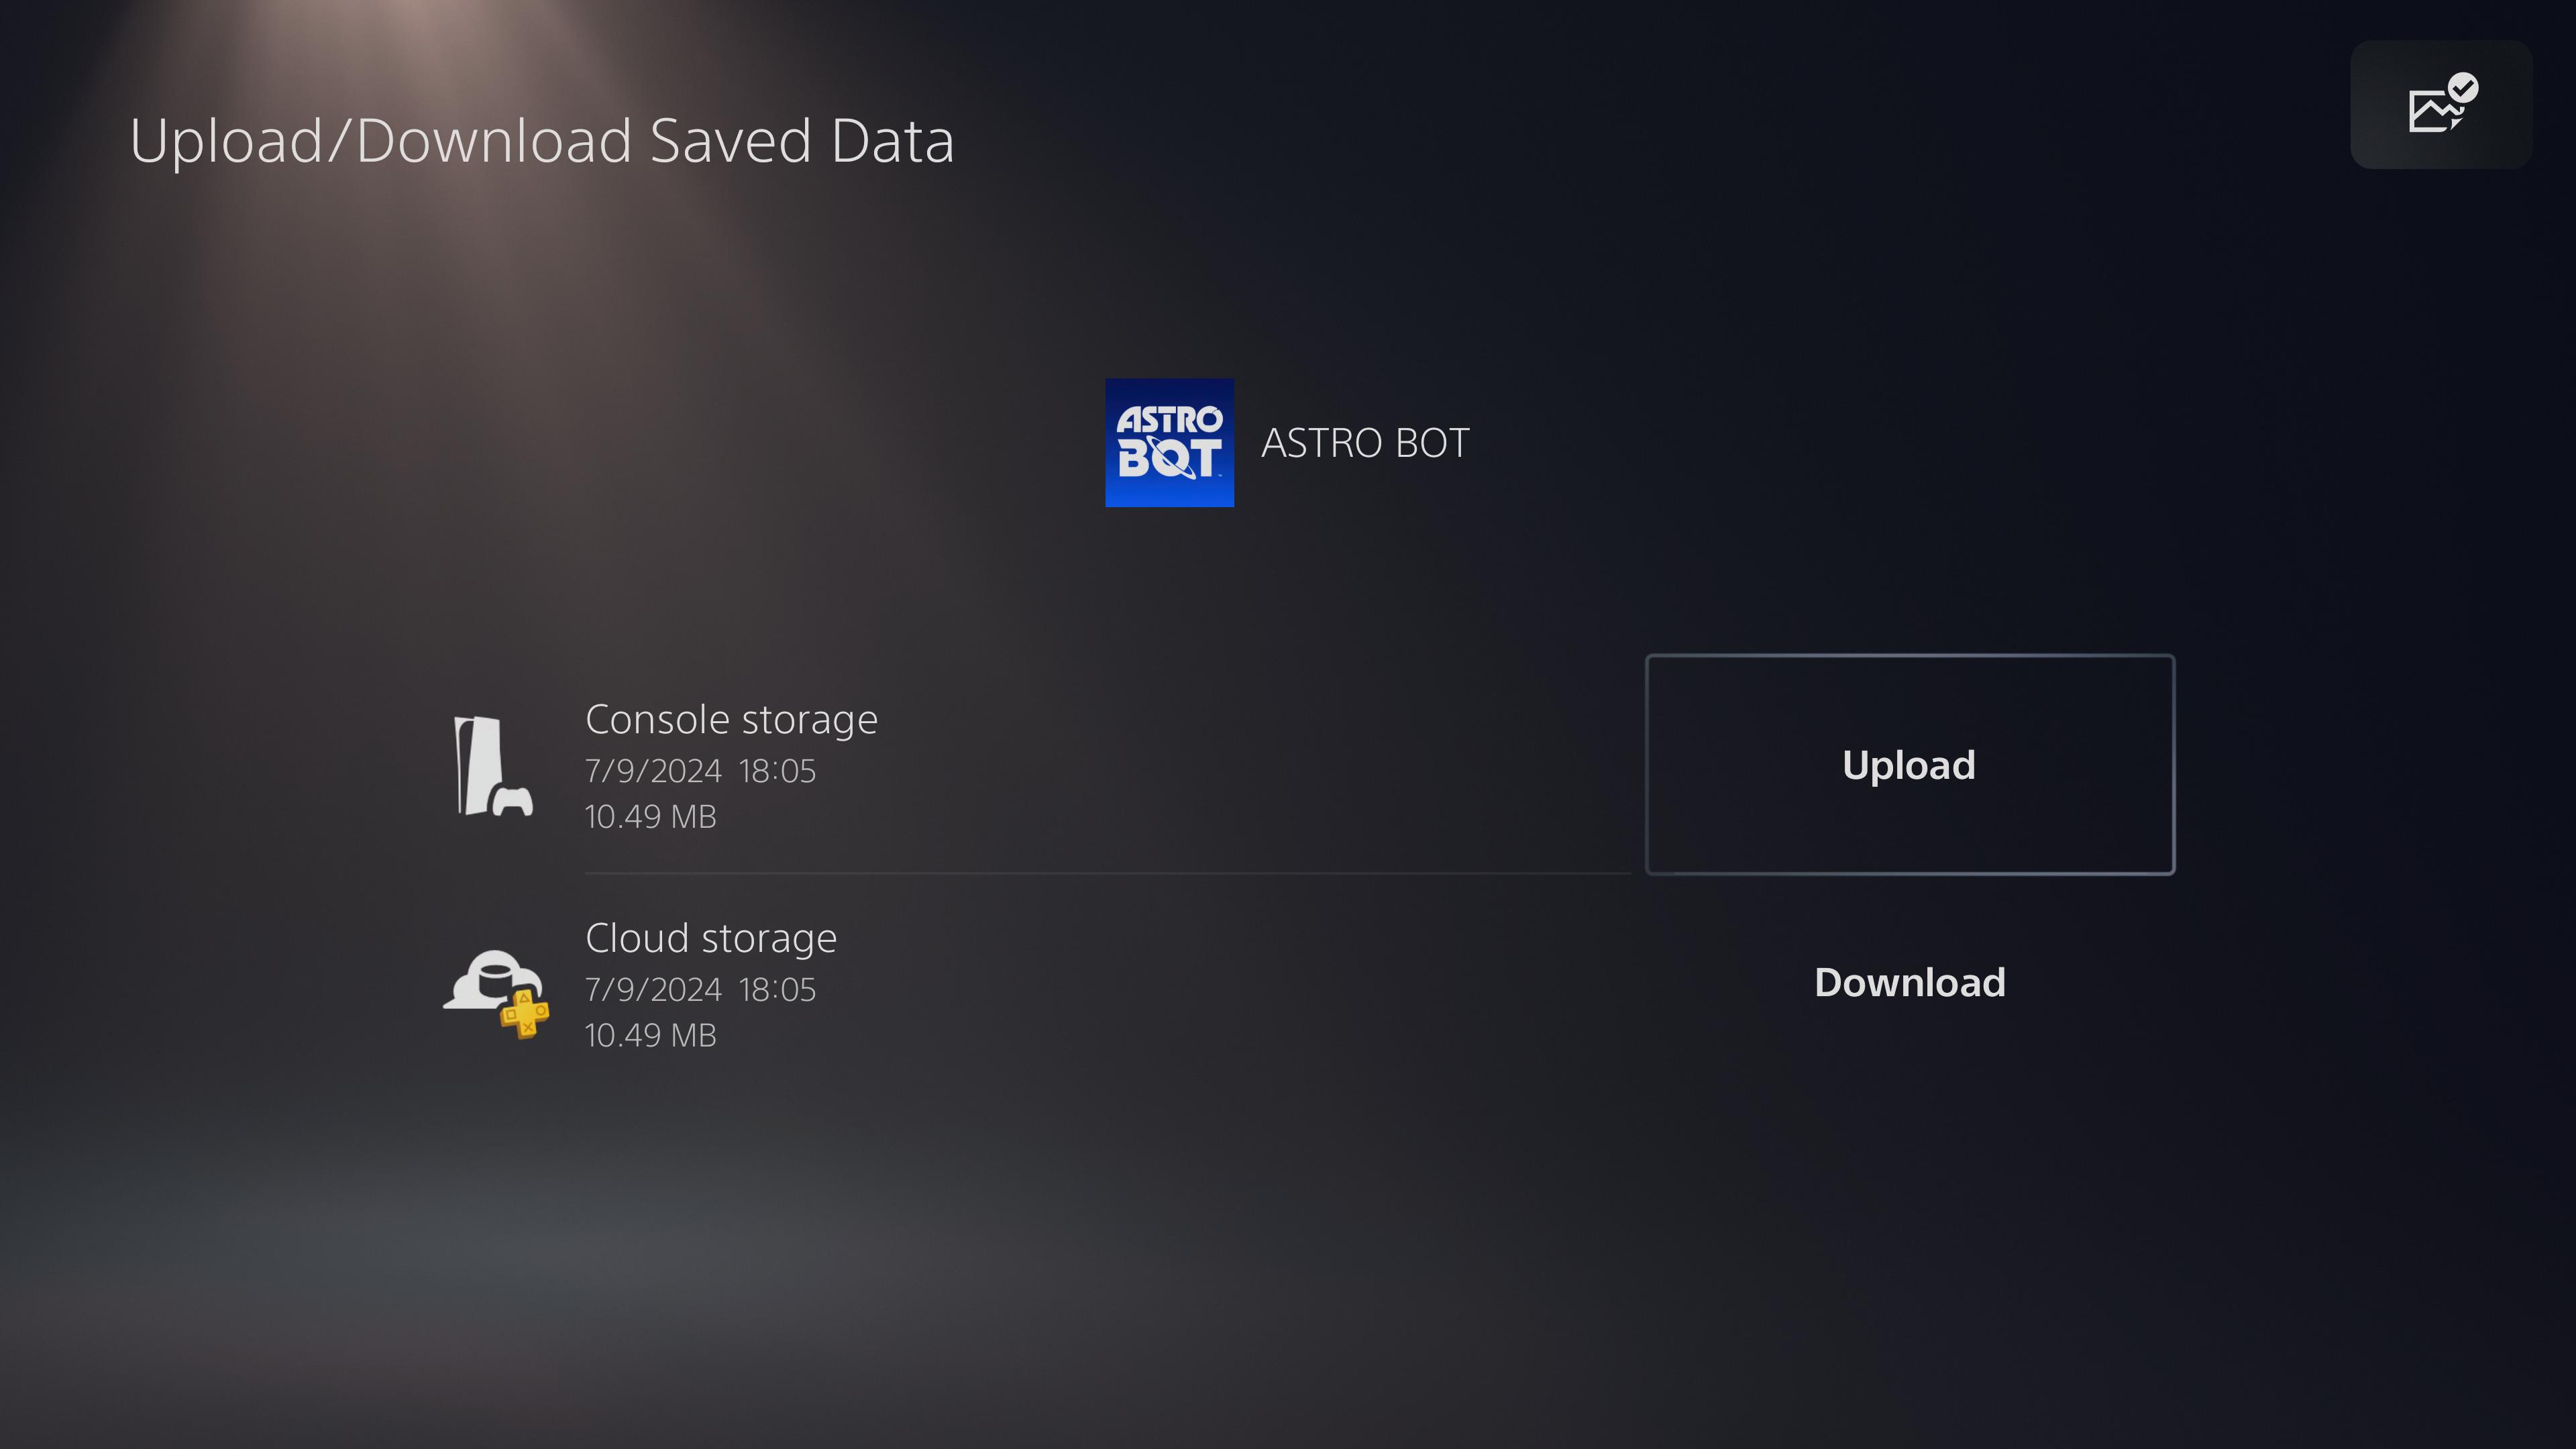Choose the Download option
Screen dimensions: 2576x1449
1909,983
